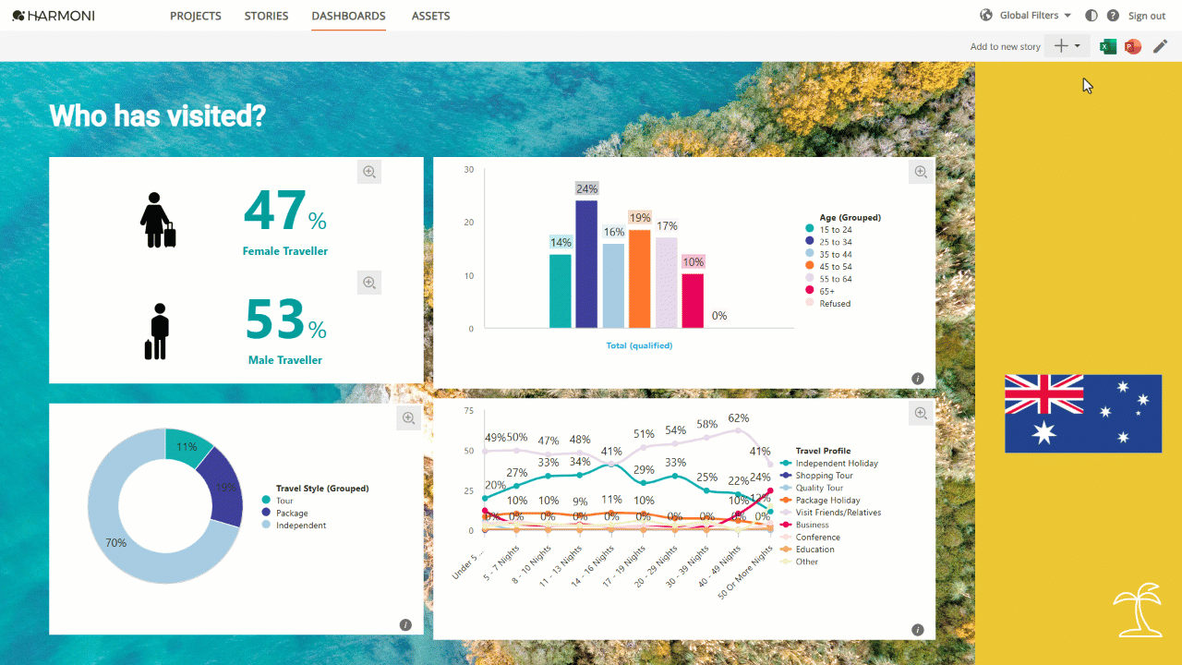This screenshot has width=1182, height=665.
Task: Zoom into the Travel Style donut chart
Action: [x=408, y=418]
